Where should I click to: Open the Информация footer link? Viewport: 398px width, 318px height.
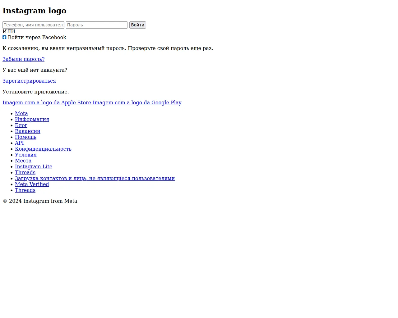point(32,119)
